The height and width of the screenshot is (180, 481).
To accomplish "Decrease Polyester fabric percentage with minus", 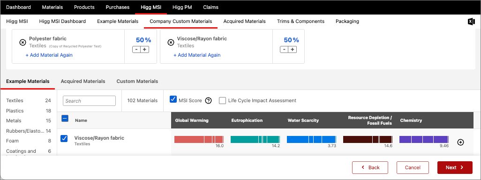I will [x=136, y=49].
